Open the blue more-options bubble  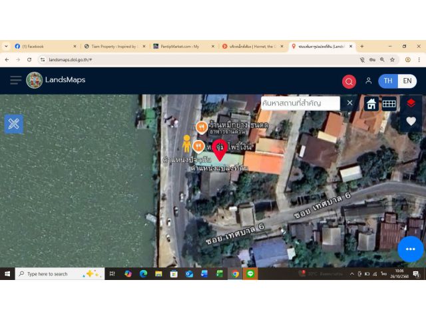[x=410, y=249]
